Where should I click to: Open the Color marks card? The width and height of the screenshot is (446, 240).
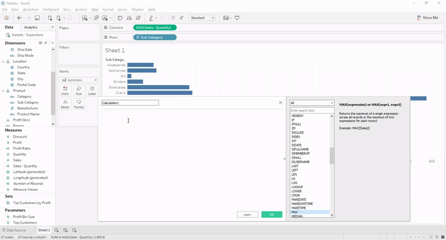[x=65, y=90]
